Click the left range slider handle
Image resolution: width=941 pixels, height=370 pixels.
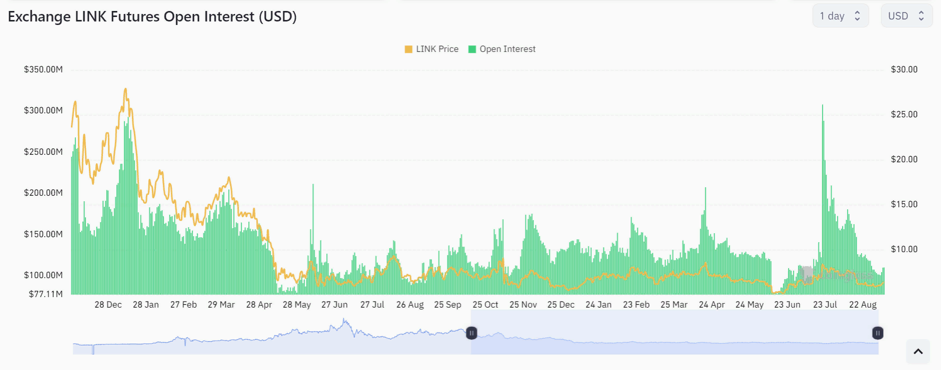point(471,333)
